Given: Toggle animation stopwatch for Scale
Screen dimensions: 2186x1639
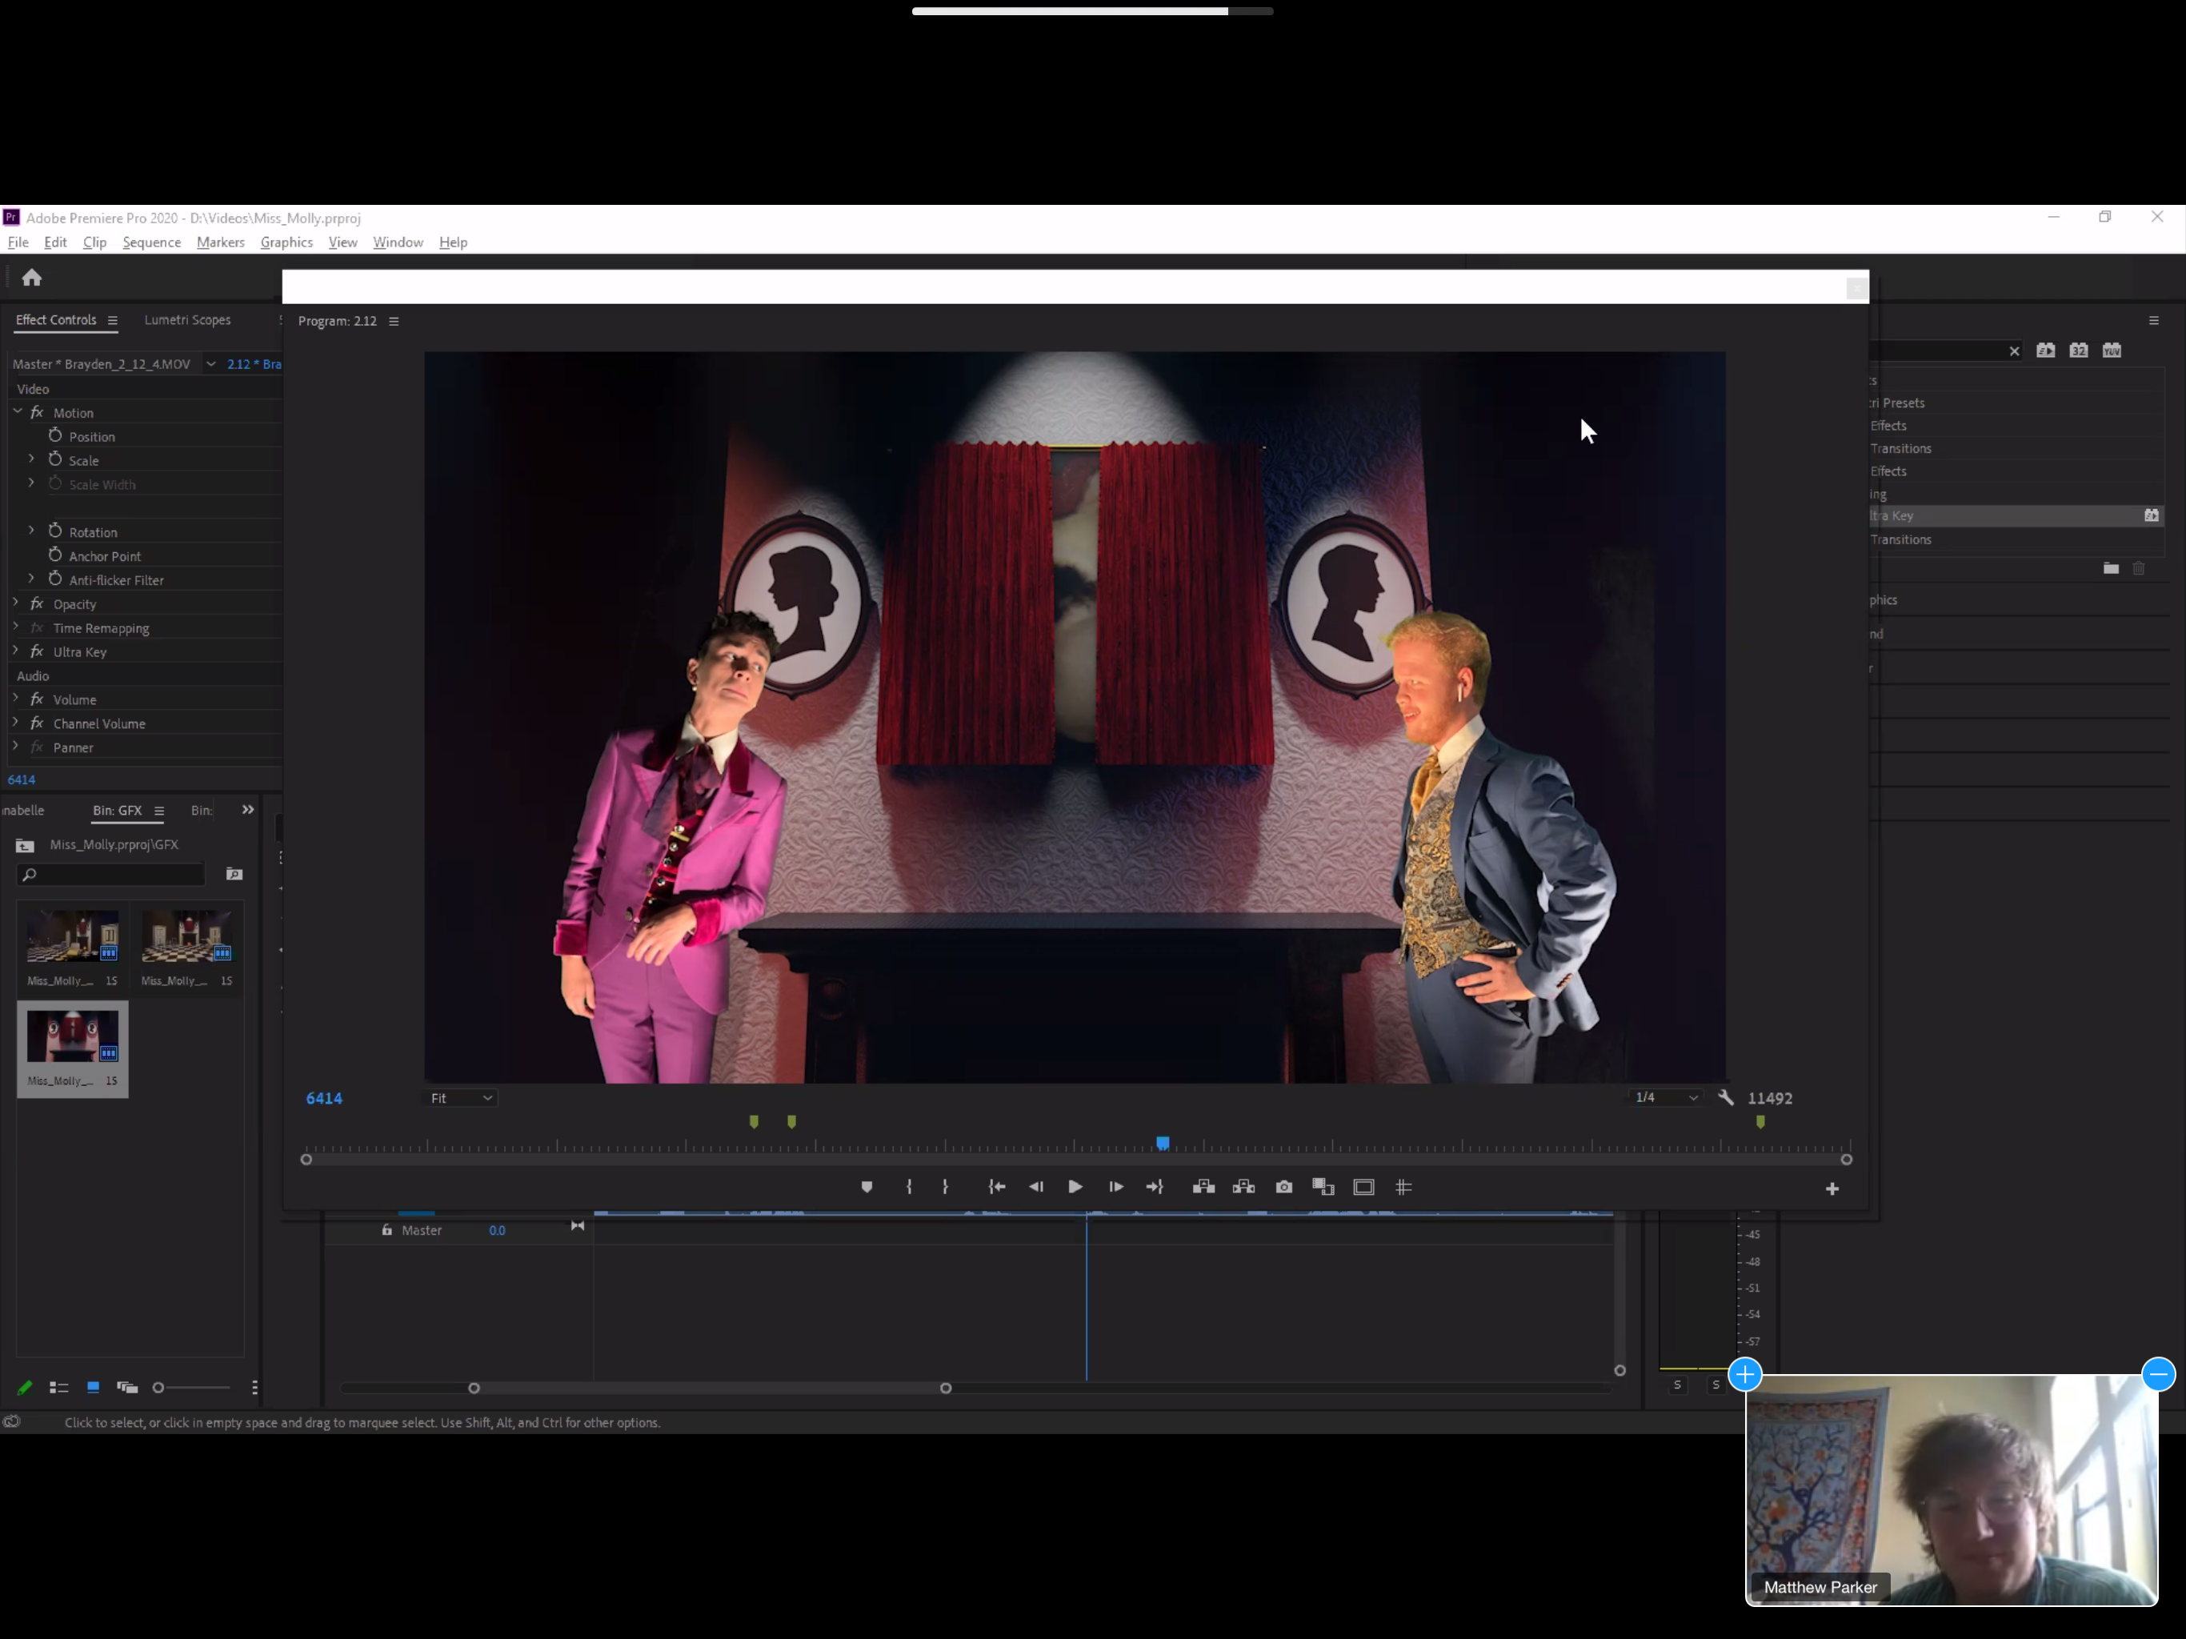Looking at the screenshot, I should click(x=55, y=459).
